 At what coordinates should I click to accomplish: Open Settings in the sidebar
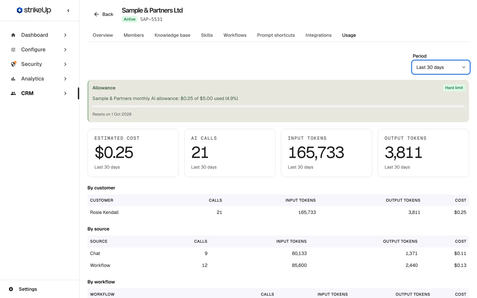[28, 289]
